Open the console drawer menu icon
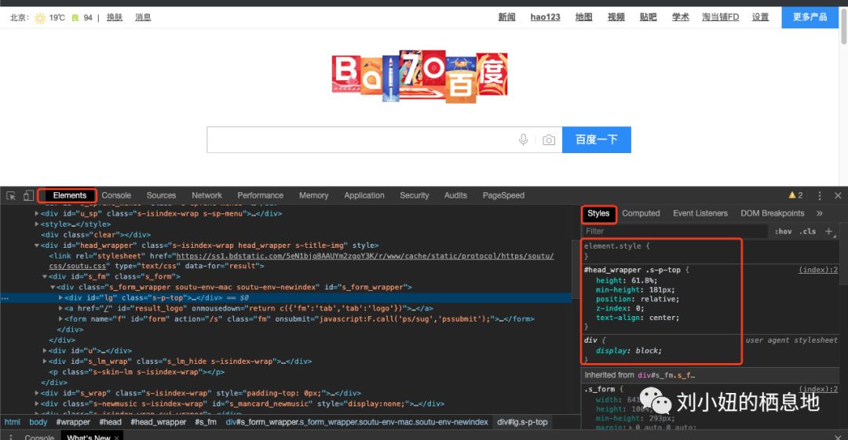848x440 pixels. [11, 437]
